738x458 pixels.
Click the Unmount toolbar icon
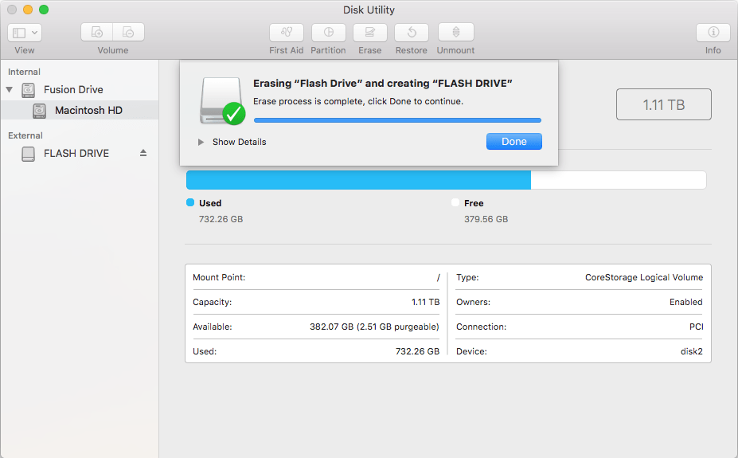(x=455, y=33)
